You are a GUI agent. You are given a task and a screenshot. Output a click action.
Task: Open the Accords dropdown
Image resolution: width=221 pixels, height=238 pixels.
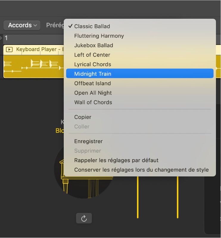coord(22,25)
